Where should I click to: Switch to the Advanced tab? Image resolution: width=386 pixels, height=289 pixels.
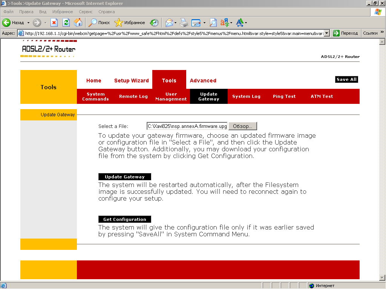point(203,81)
